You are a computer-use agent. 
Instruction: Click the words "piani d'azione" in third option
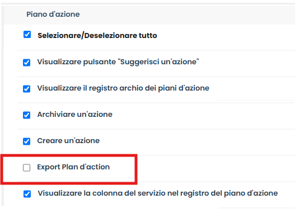[184, 88]
